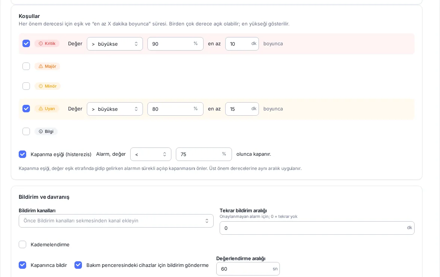Toggle Bakım penceresindeki cihazlar bildirim checkbox
The width and height of the screenshot is (440, 277).
tap(78, 265)
